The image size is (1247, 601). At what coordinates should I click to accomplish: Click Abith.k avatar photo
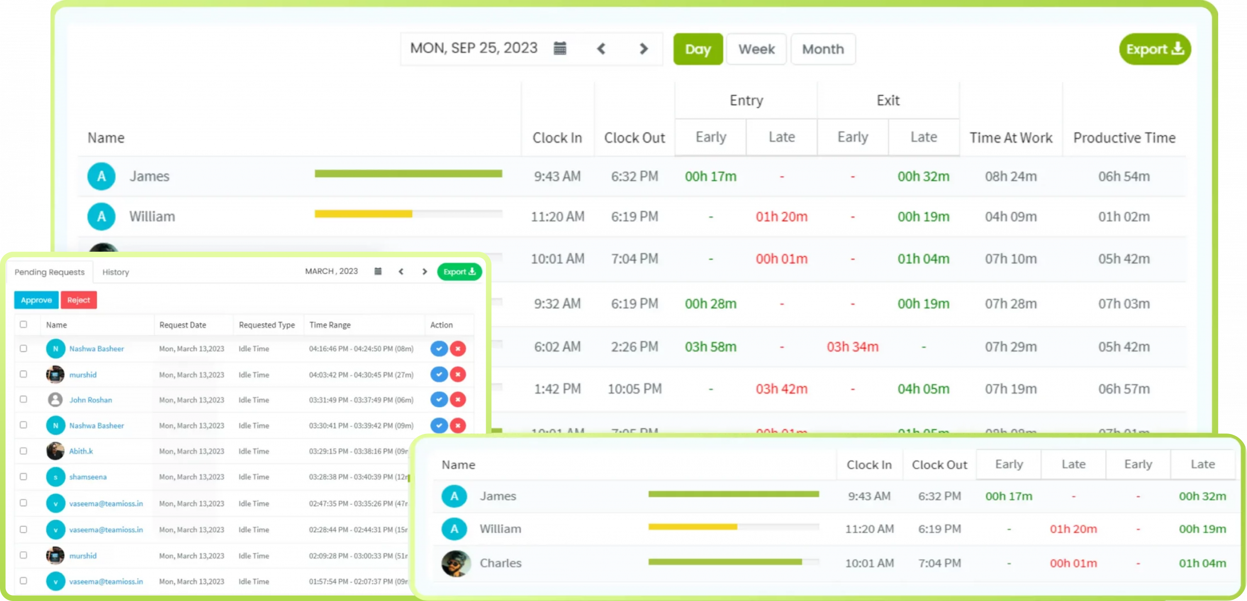tap(55, 451)
